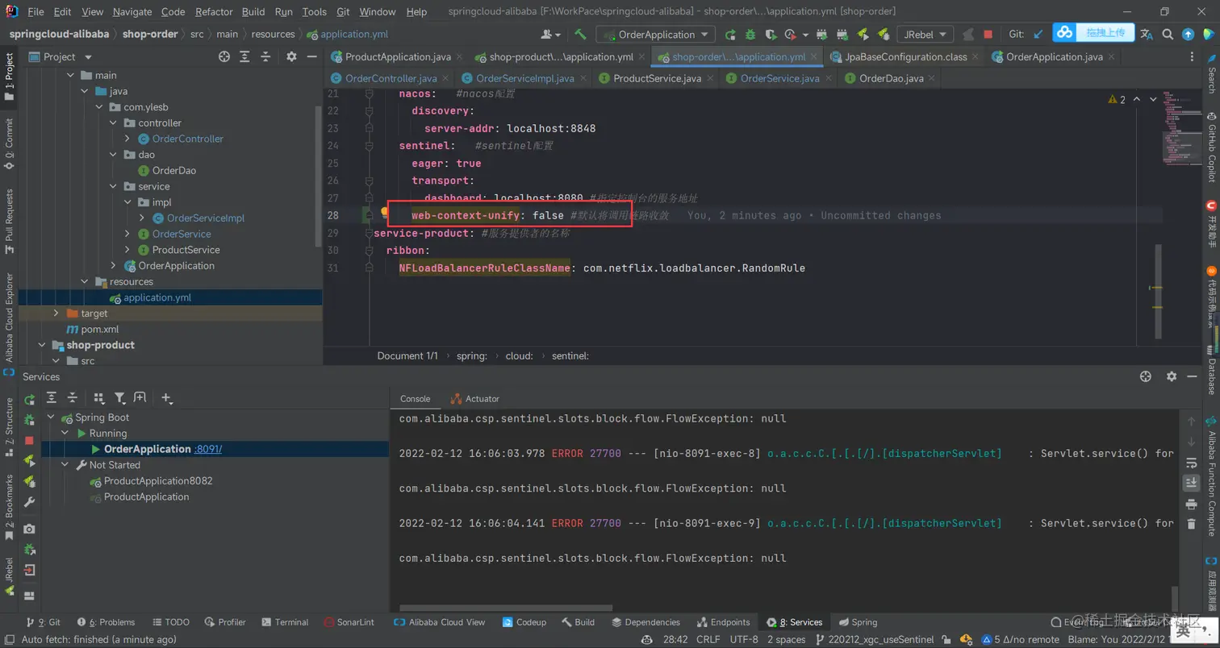Click the Build project hammer icon

coord(580,35)
